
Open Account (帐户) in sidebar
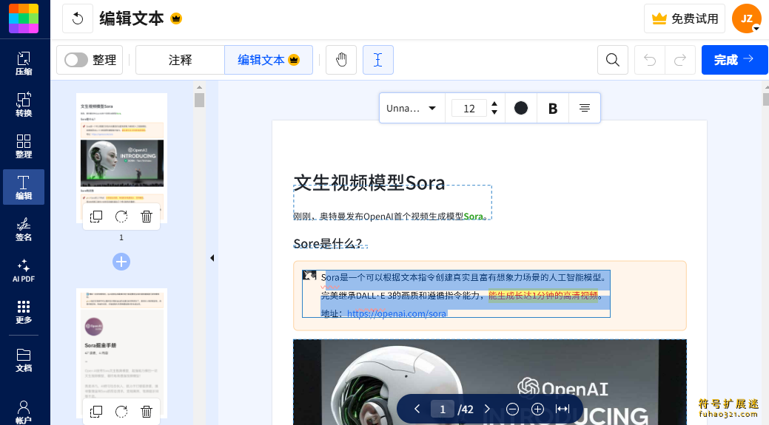[24, 411]
